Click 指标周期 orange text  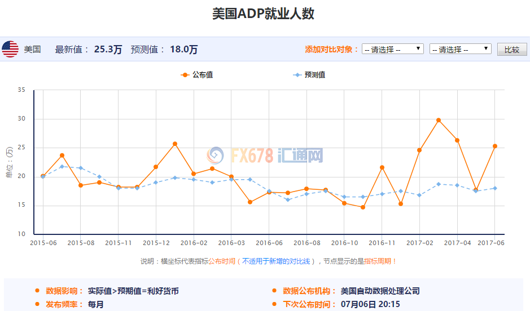378,261
